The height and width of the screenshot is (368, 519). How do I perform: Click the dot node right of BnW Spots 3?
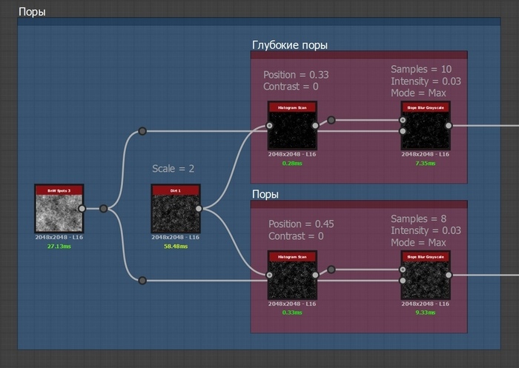click(x=104, y=209)
